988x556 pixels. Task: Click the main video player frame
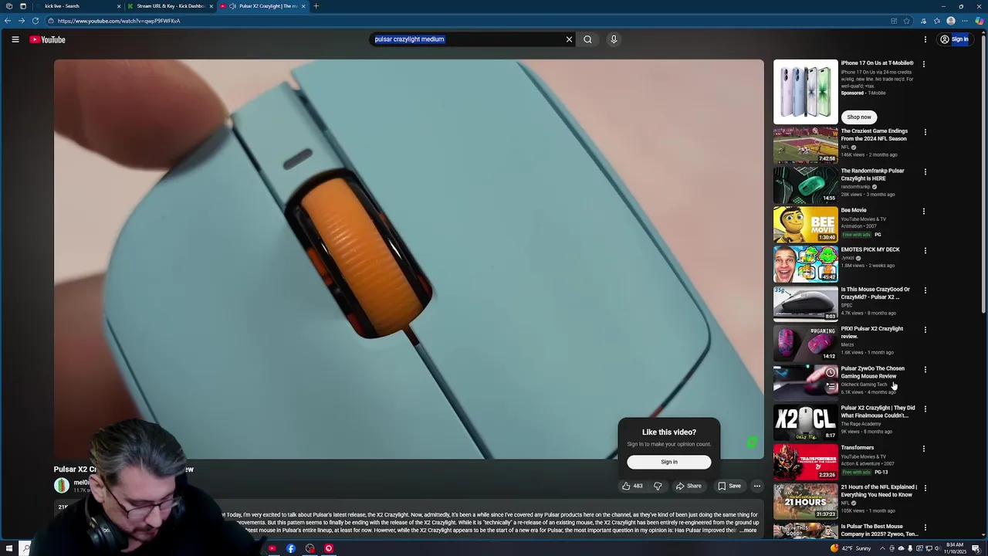click(408, 259)
